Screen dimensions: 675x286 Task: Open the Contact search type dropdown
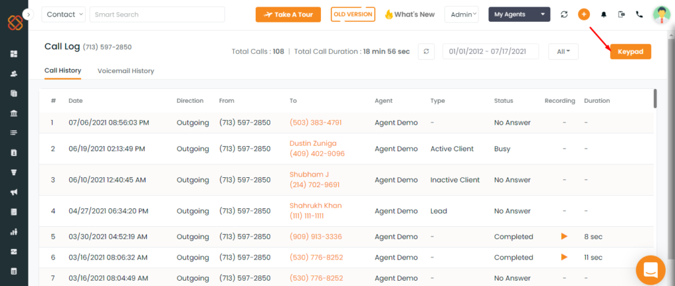[x=63, y=14]
